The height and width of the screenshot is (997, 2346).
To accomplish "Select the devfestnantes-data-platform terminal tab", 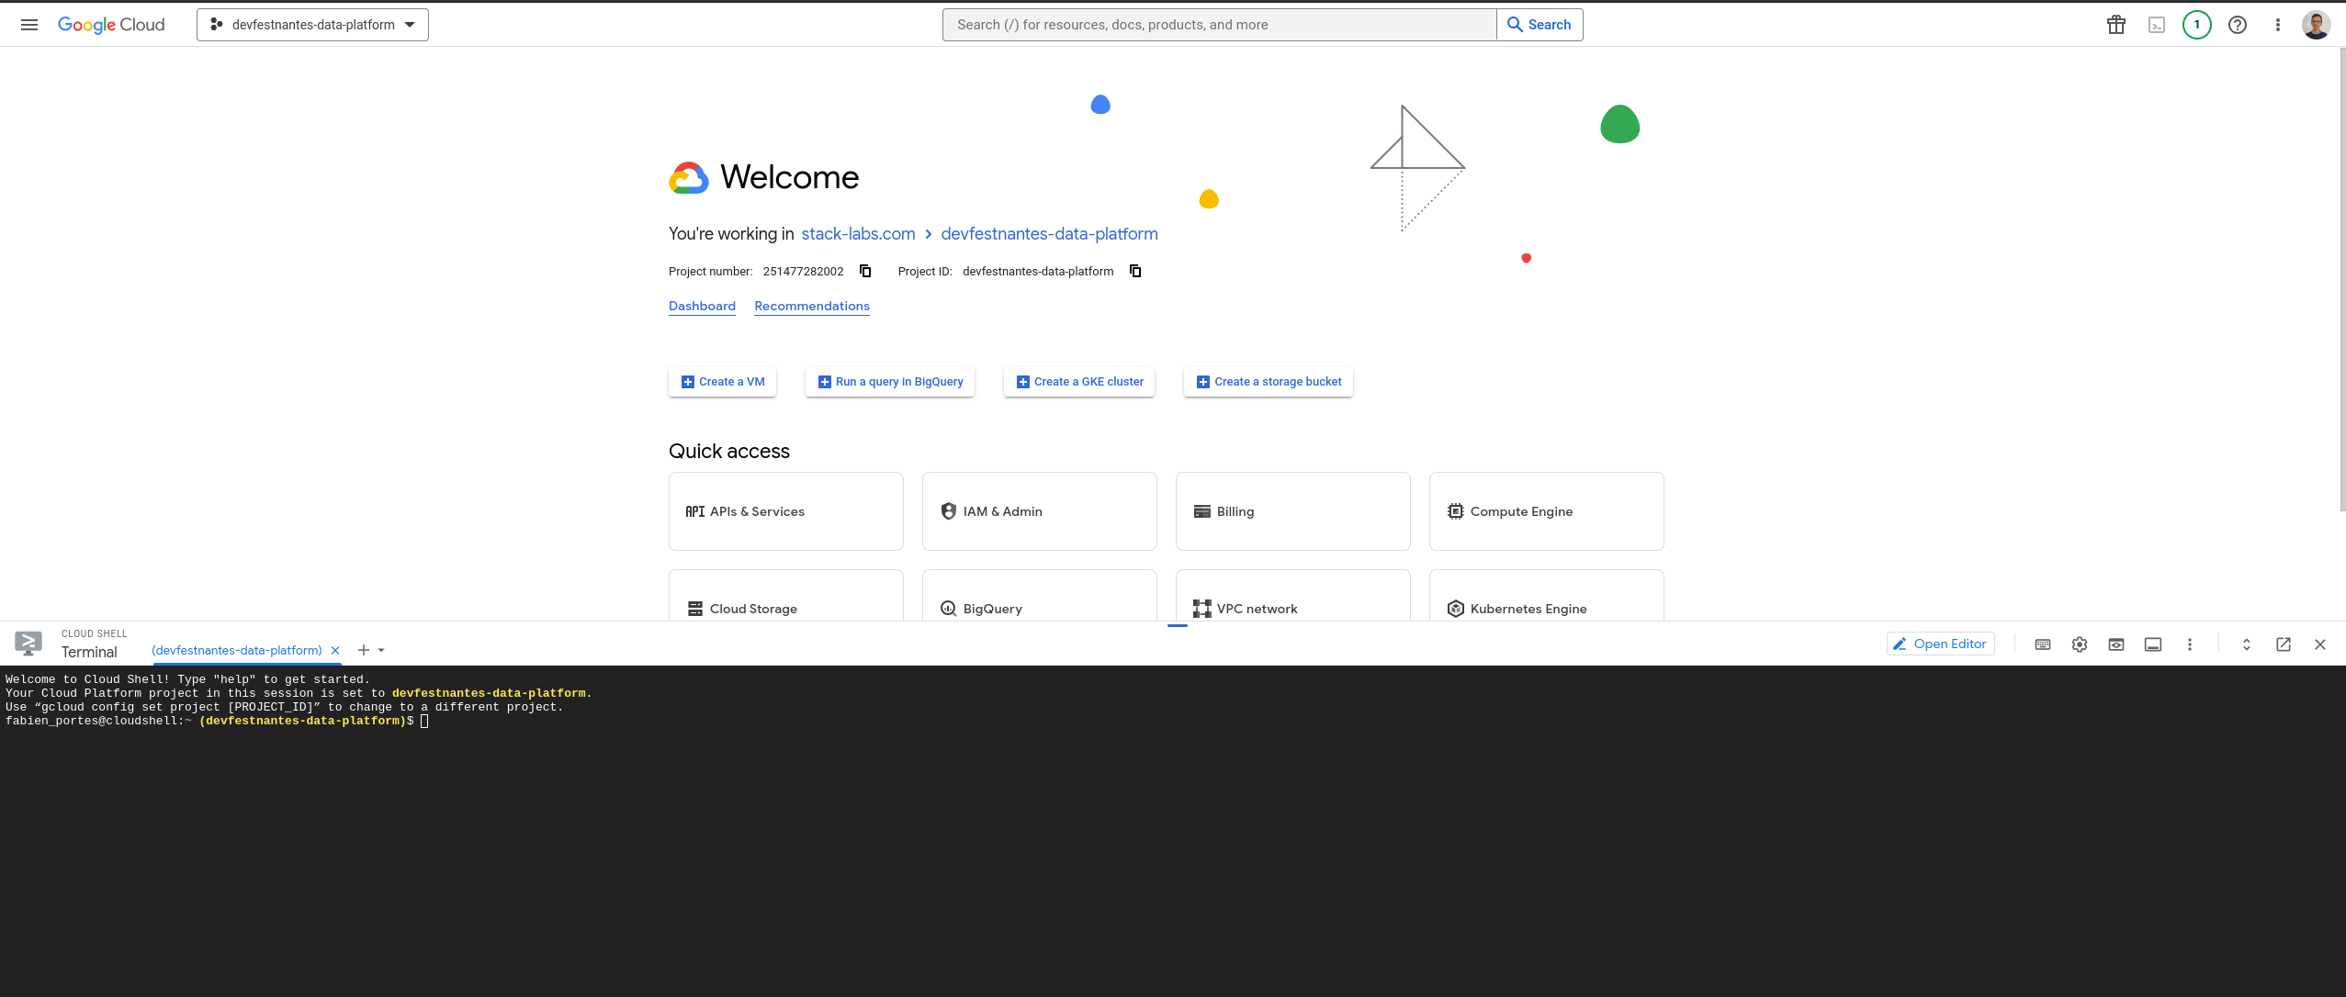I will 237,650.
